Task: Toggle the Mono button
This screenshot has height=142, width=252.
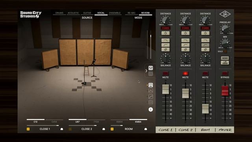Action: point(225,58)
